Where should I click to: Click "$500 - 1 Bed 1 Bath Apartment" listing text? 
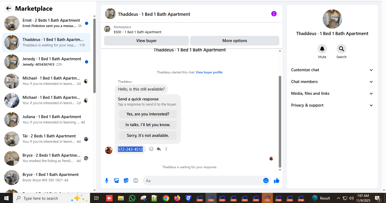138,32
